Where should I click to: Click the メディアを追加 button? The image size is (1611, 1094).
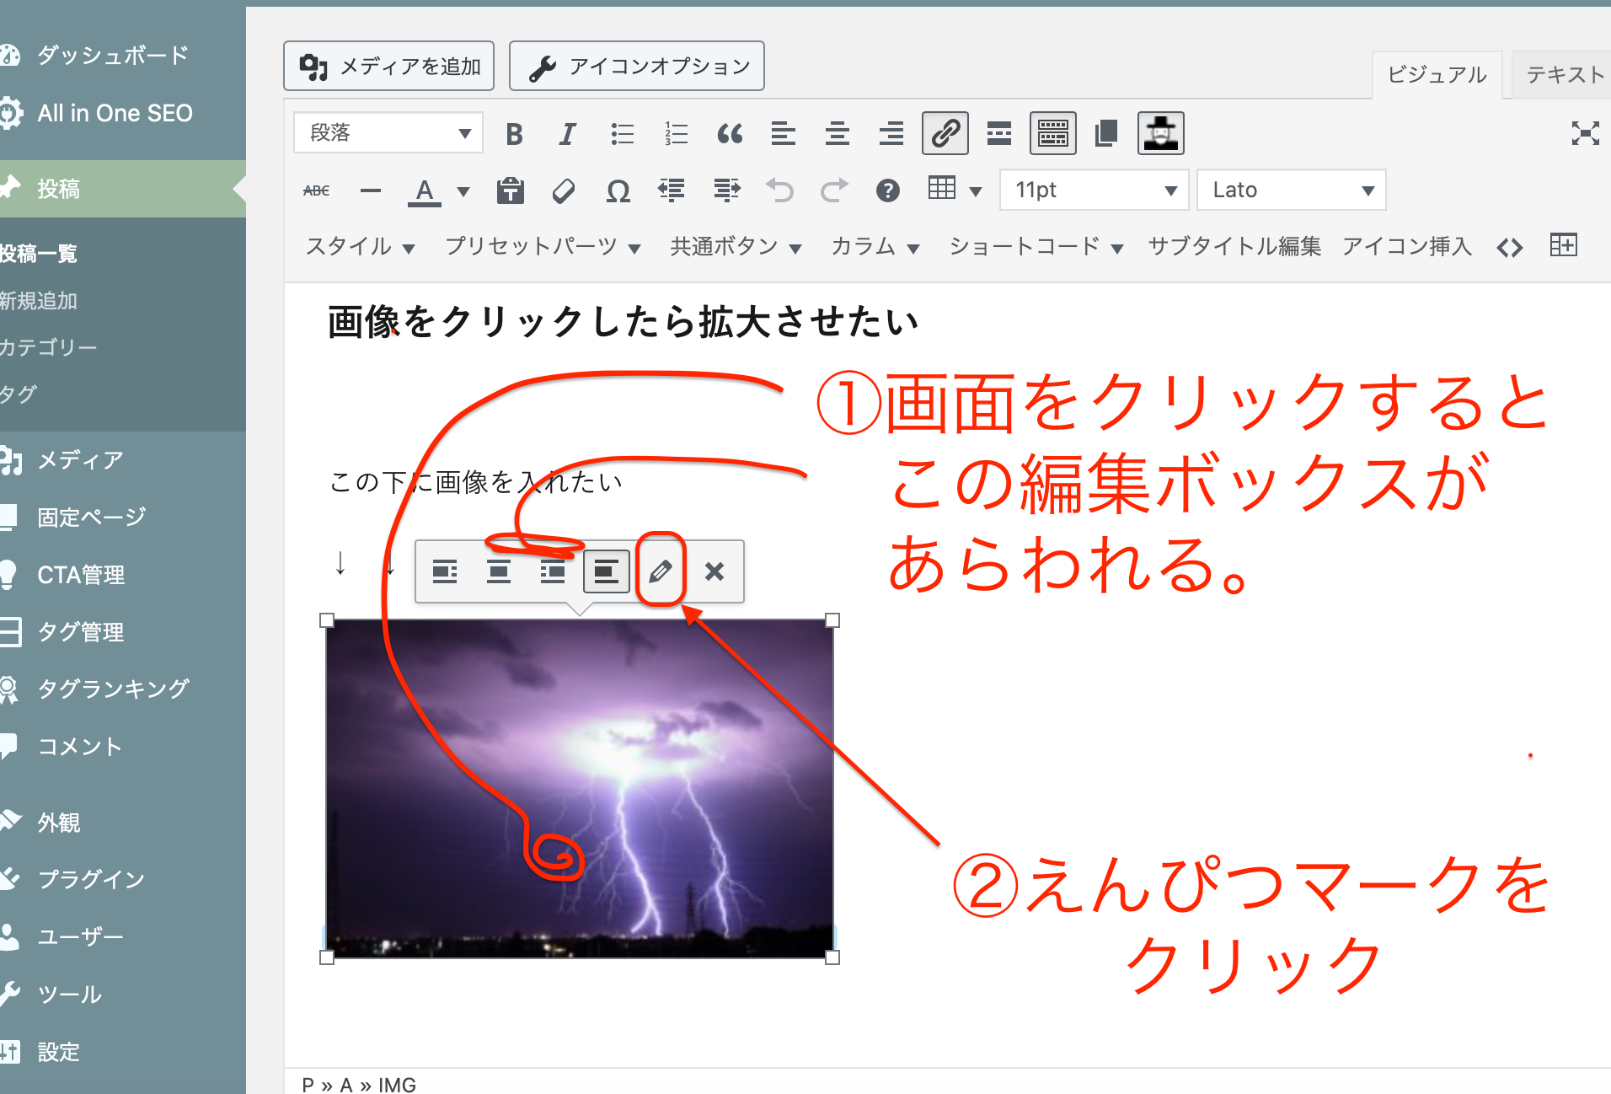point(389,66)
